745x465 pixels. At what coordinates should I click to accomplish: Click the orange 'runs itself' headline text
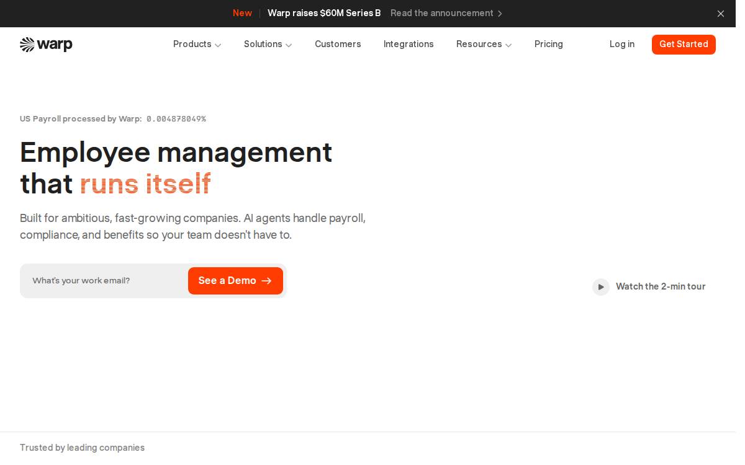tap(145, 184)
